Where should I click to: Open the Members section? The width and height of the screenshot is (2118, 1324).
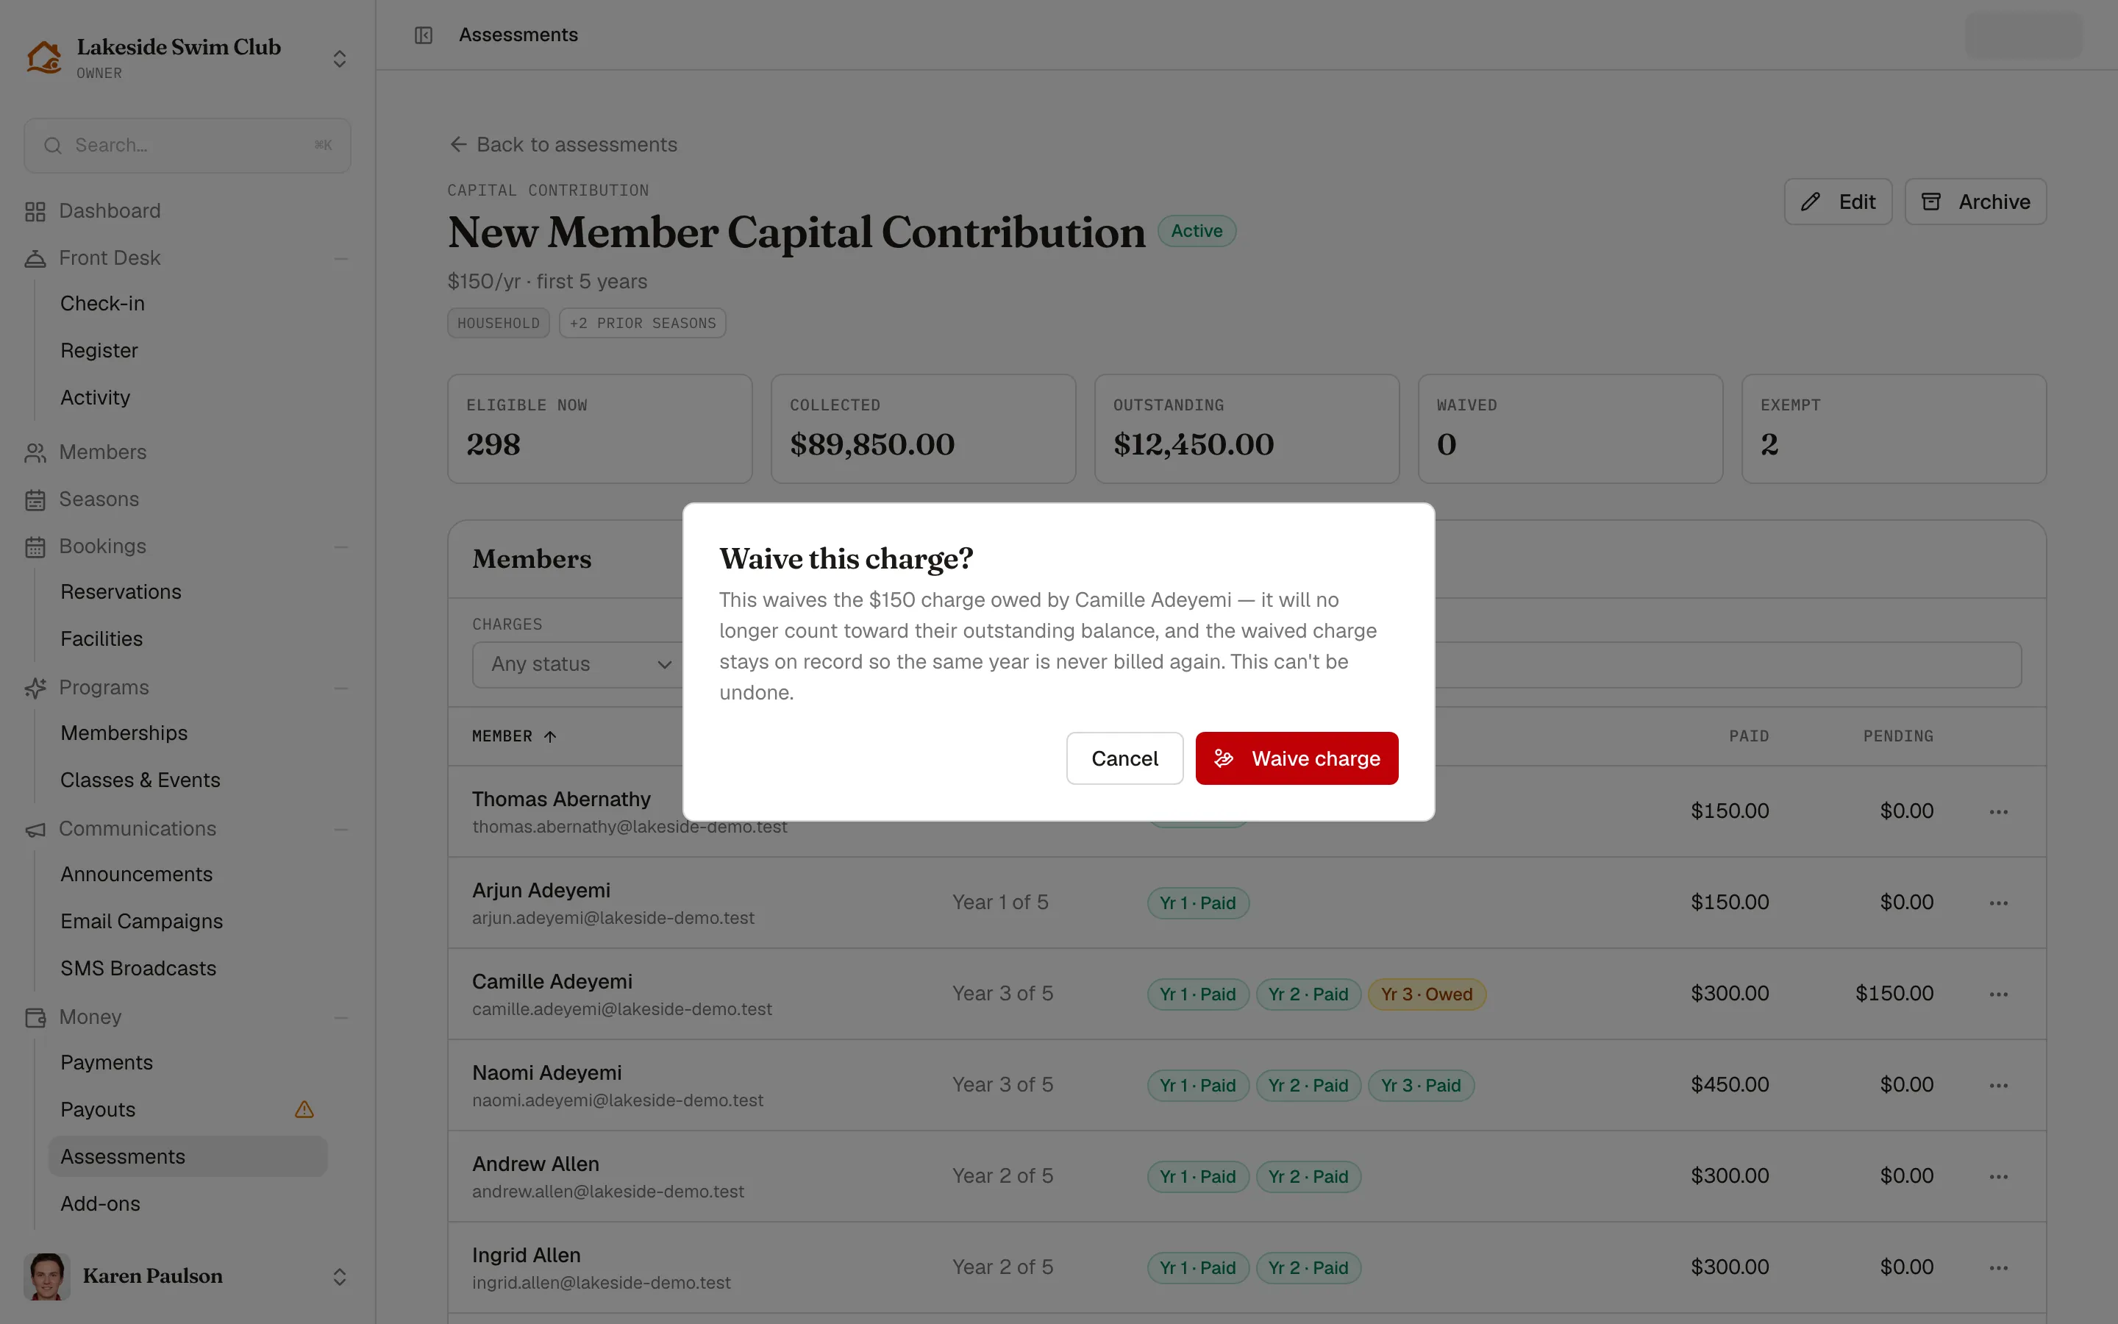102,452
